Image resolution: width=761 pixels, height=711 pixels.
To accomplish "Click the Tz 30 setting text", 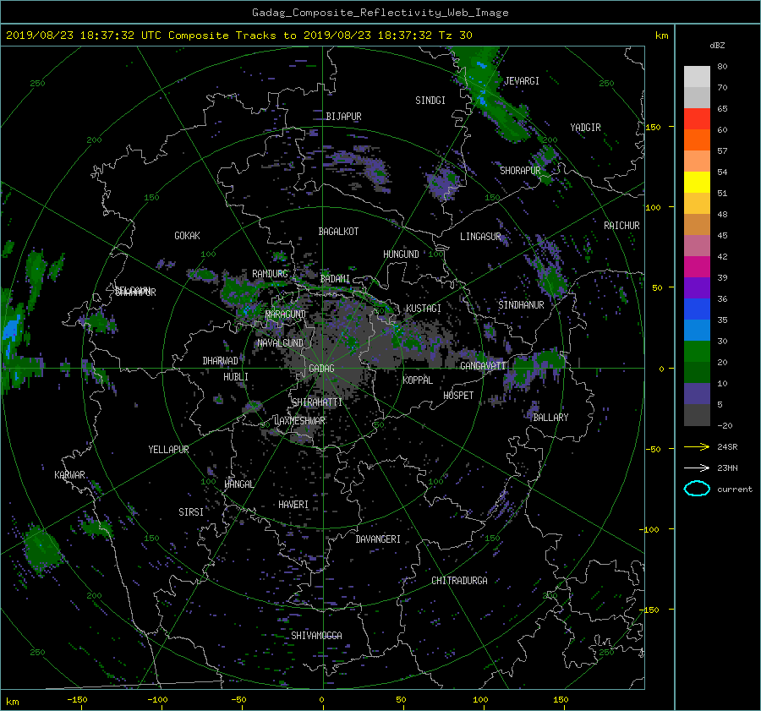I will pyautogui.click(x=455, y=36).
